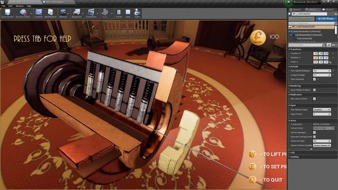Click the actor icon beside the name field
338x190 pixels.
[290, 14]
